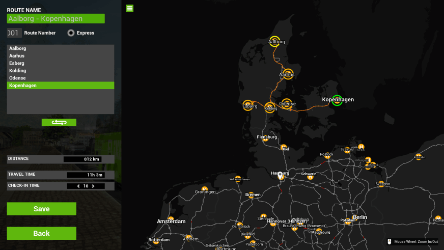
Task: Click the Esbjerg bus stop marker on map
Action: [248, 105]
